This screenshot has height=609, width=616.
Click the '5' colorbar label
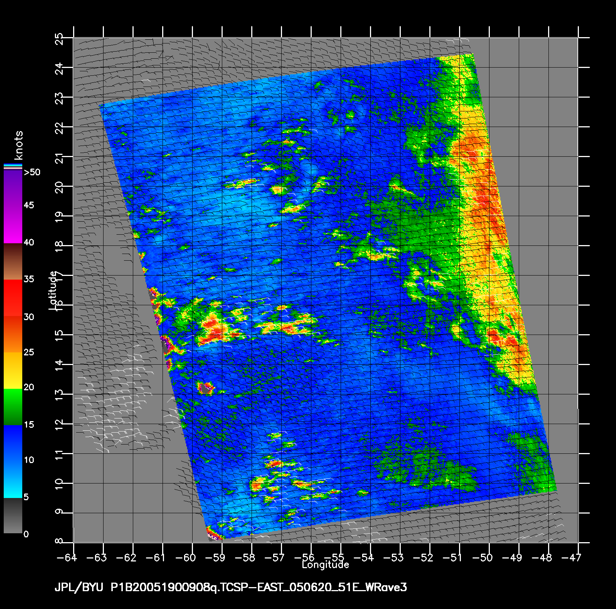[26, 497]
